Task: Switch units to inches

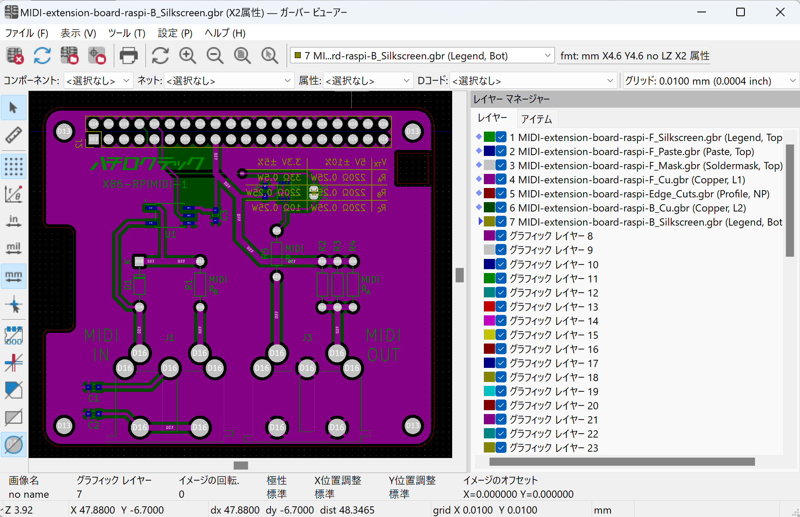Action: coord(14,221)
